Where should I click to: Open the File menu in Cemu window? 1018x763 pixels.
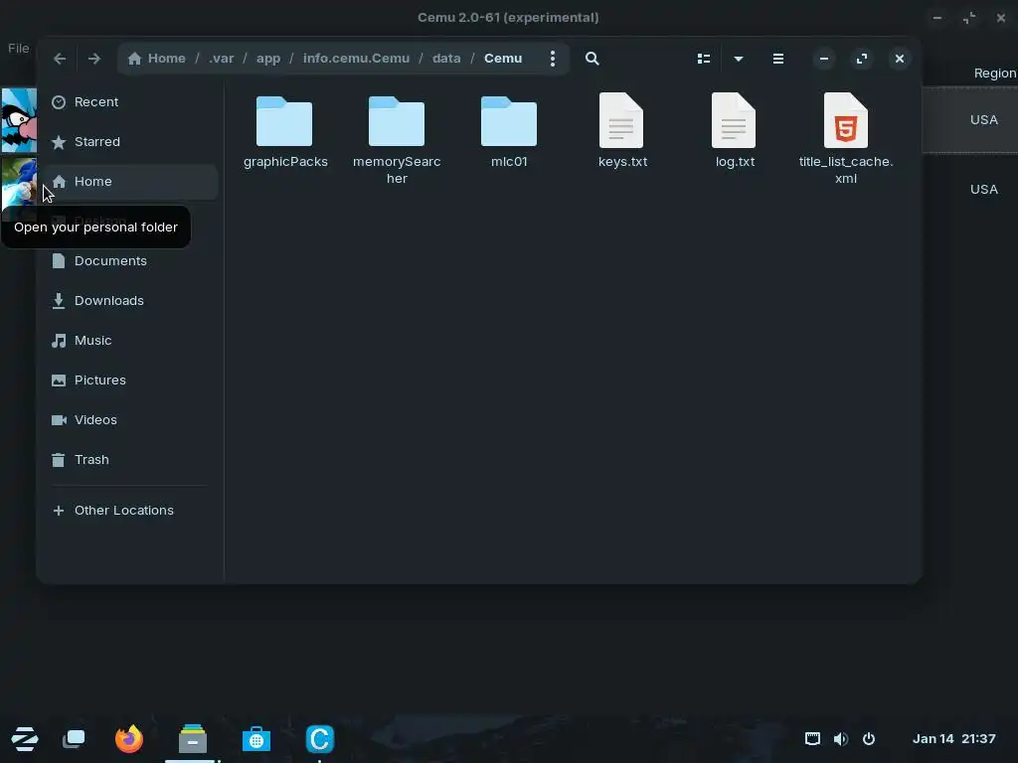pos(18,48)
